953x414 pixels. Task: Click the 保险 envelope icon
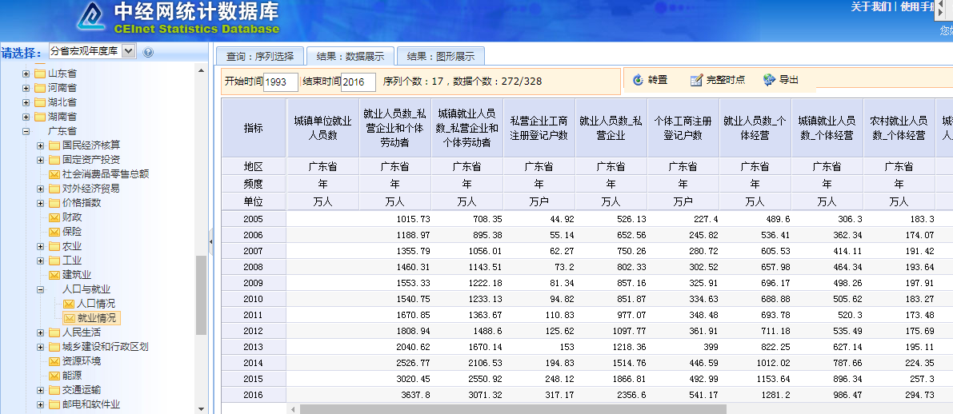pos(54,232)
